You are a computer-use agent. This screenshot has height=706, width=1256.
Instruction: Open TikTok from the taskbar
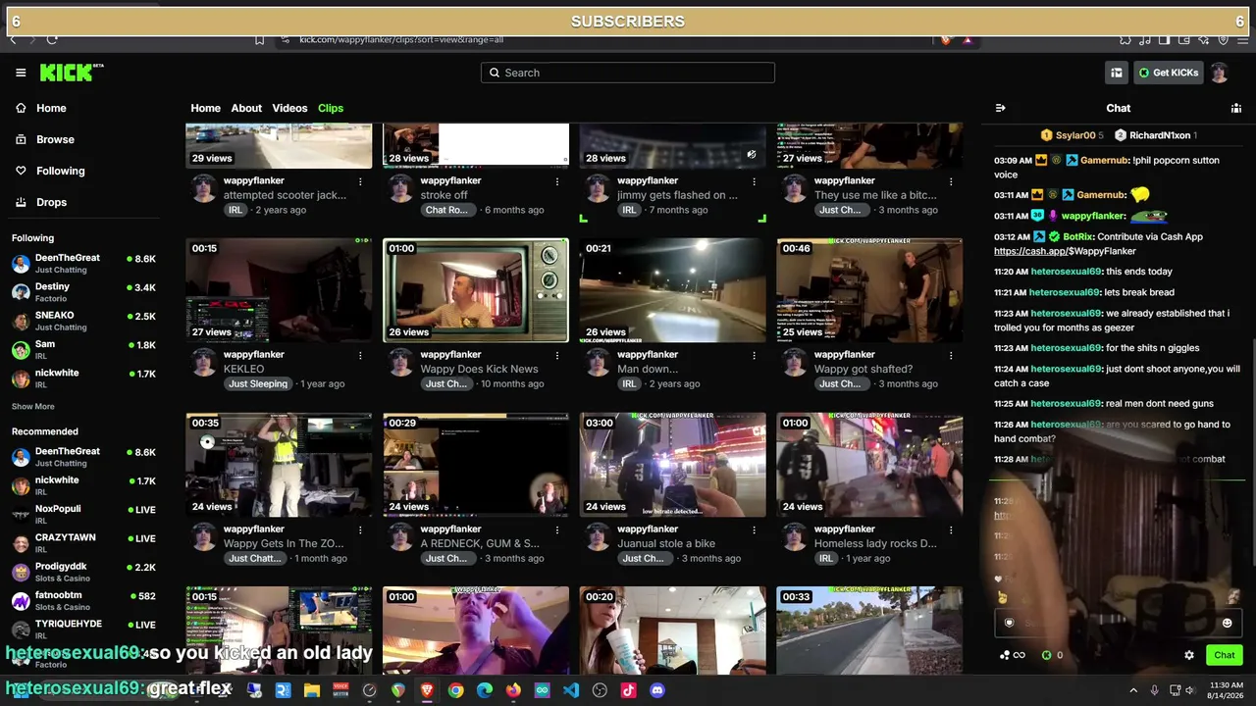click(x=628, y=690)
